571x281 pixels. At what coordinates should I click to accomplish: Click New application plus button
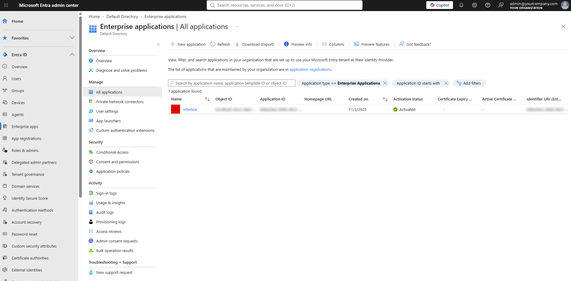[x=188, y=44]
